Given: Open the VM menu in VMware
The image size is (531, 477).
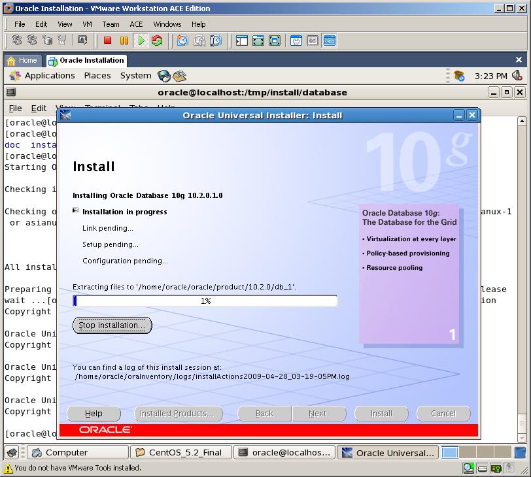Looking at the screenshot, I should point(87,24).
